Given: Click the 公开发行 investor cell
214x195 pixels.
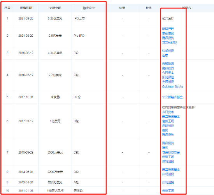Looking at the screenshot, I should [x=168, y=19].
